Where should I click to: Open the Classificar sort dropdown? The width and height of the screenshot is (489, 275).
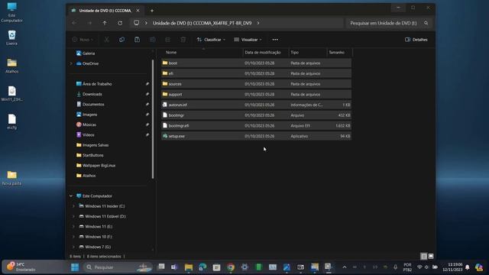click(211, 40)
